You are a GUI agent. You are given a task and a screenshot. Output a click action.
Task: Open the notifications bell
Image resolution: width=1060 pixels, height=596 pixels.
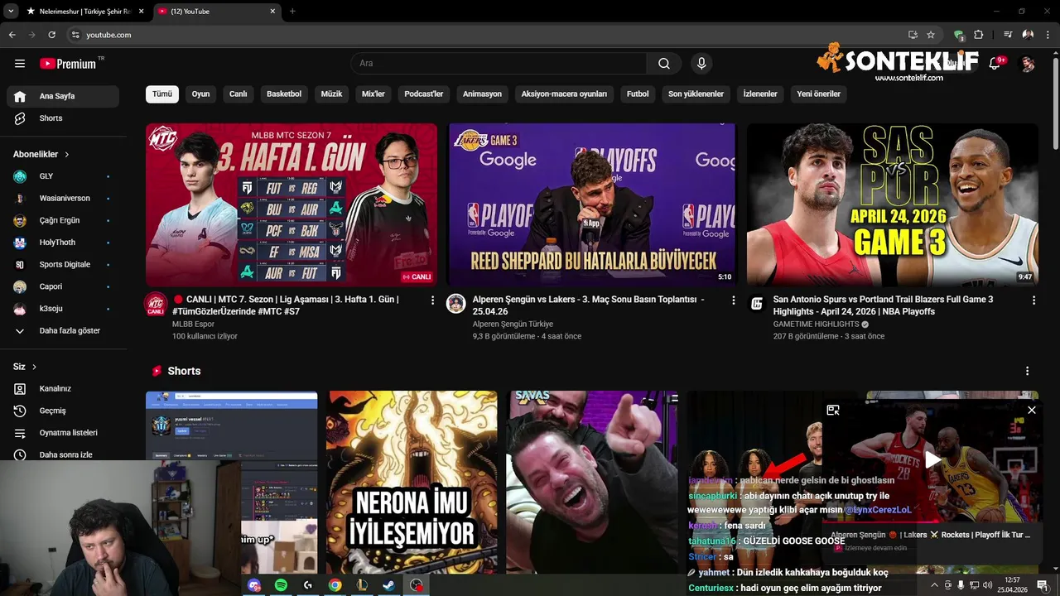tap(995, 64)
